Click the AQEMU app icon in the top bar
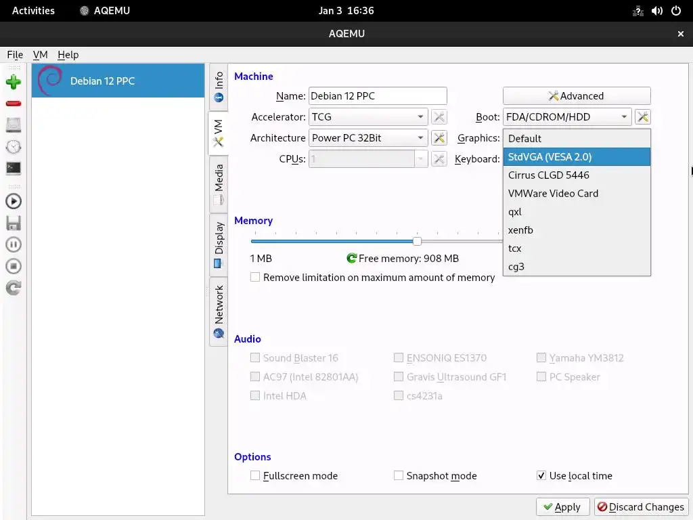Image resolution: width=693 pixels, height=520 pixels. click(84, 11)
